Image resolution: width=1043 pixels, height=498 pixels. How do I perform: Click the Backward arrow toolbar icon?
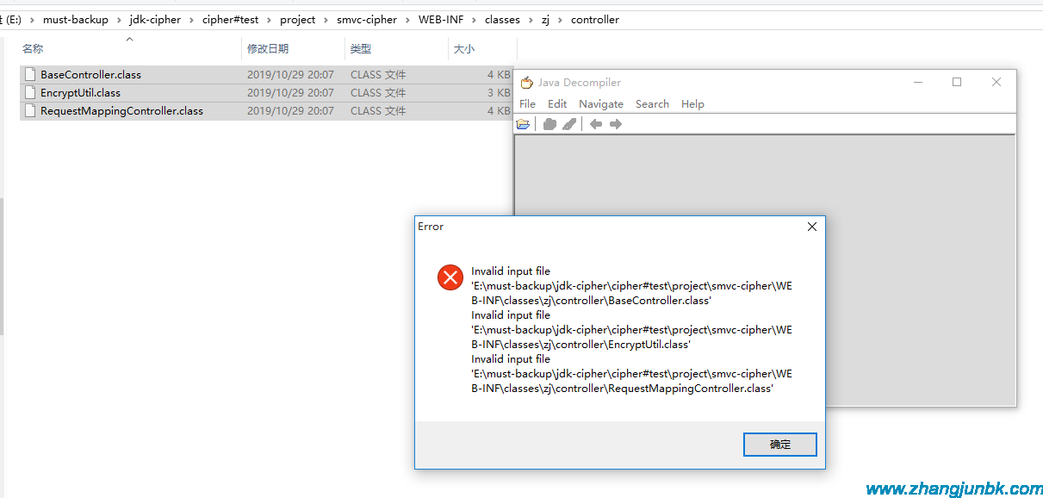(595, 124)
